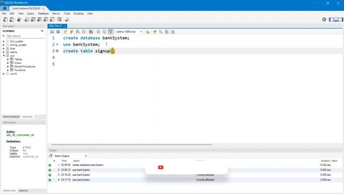The image size is (344, 194).
Task: Open the Server menu
Action: pos(56,13)
